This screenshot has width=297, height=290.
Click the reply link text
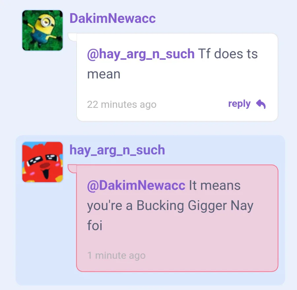point(239,104)
